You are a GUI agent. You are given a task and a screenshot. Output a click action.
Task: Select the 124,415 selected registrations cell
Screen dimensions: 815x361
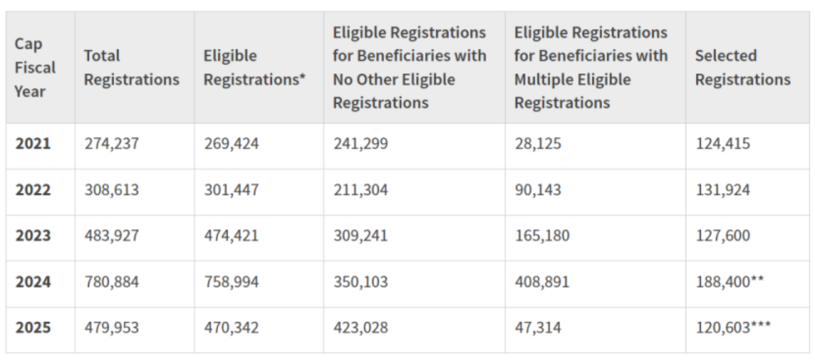pyautogui.click(x=722, y=144)
